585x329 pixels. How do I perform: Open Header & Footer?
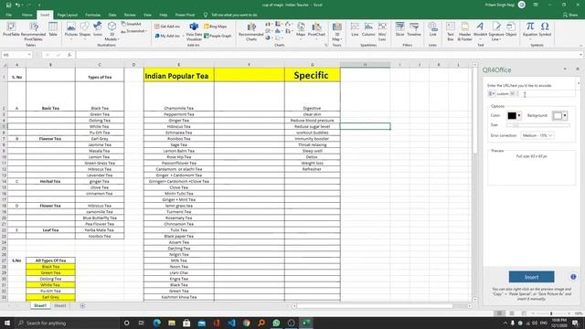coord(464,31)
